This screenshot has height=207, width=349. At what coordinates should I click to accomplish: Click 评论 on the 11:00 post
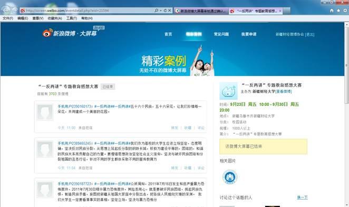coord(201,128)
